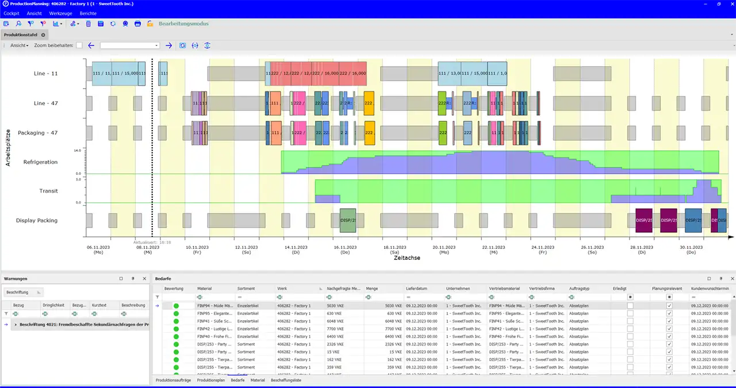Expand the Beschriftung 4021 warning group
The image size is (736, 388).
coord(16,325)
